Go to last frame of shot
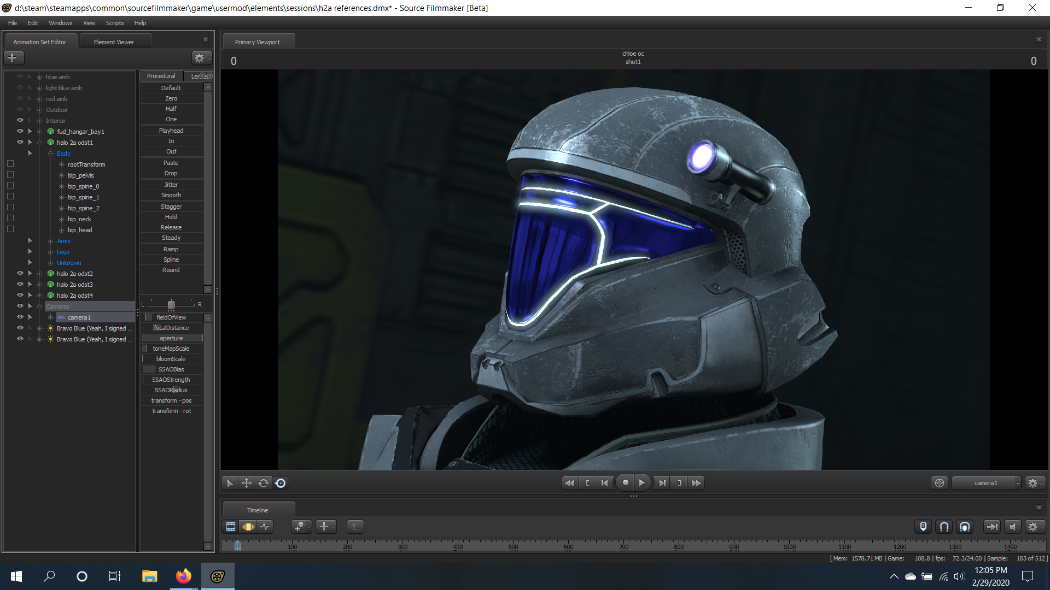The height and width of the screenshot is (590, 1050). (x=662, y=483)
